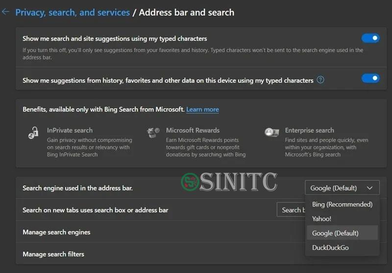Click 'Search on new tabs uses search box' label
Image resolution: width=392 pixels, height=273 pixels.
pos(95,210)
